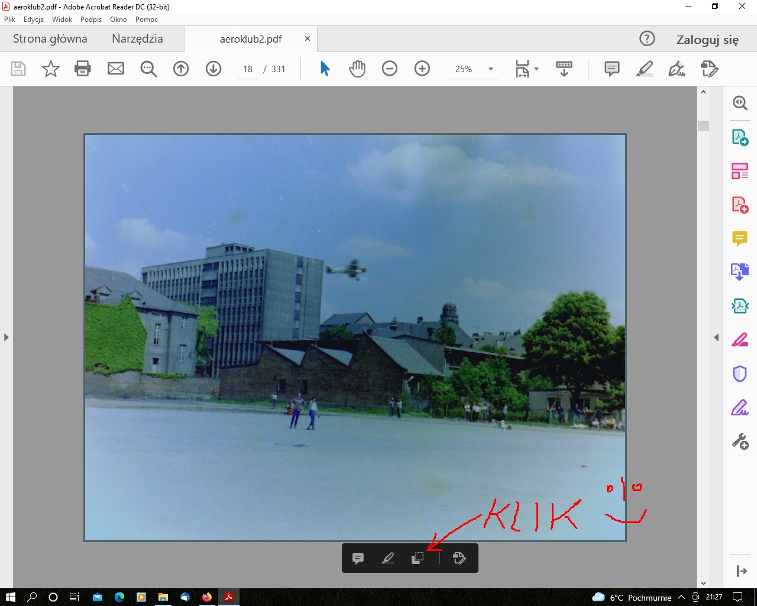
Task: Activate the arrow selection tool
Action: [x=325, y=69]
